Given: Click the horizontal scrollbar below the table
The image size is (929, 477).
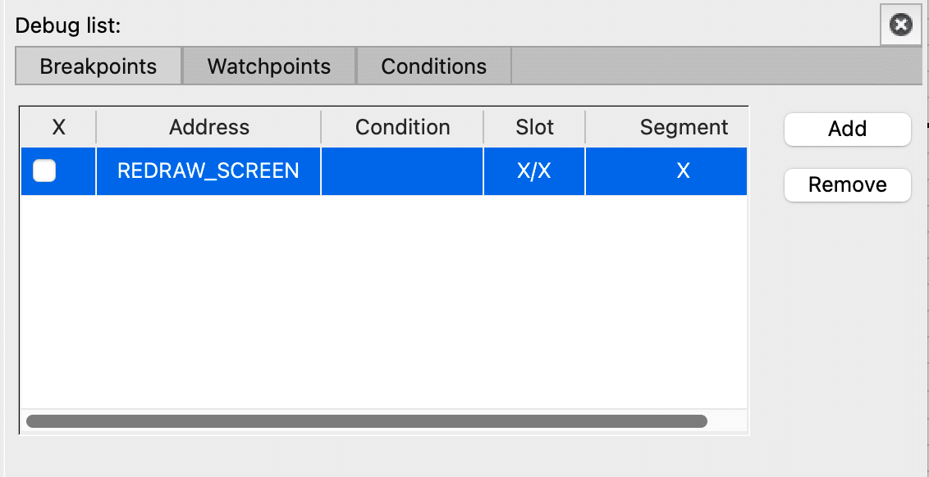Looking at the screenshot, I should (x=369, y=419).
